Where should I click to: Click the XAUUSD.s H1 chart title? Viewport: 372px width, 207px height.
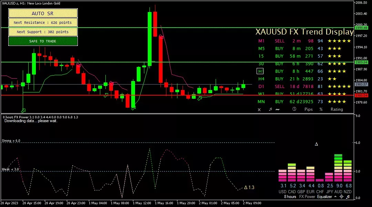31,3
